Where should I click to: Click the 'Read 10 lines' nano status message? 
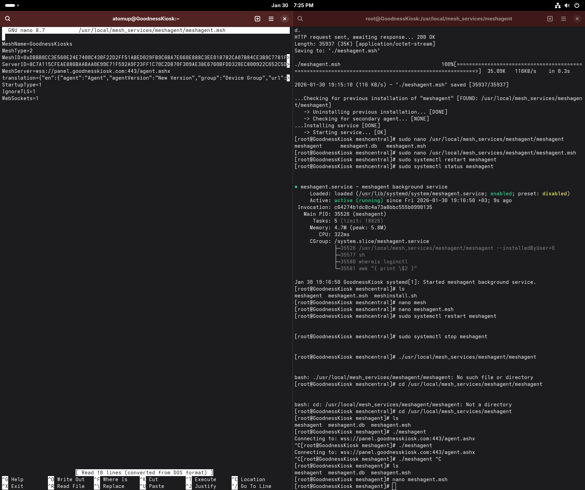[144, 473]
